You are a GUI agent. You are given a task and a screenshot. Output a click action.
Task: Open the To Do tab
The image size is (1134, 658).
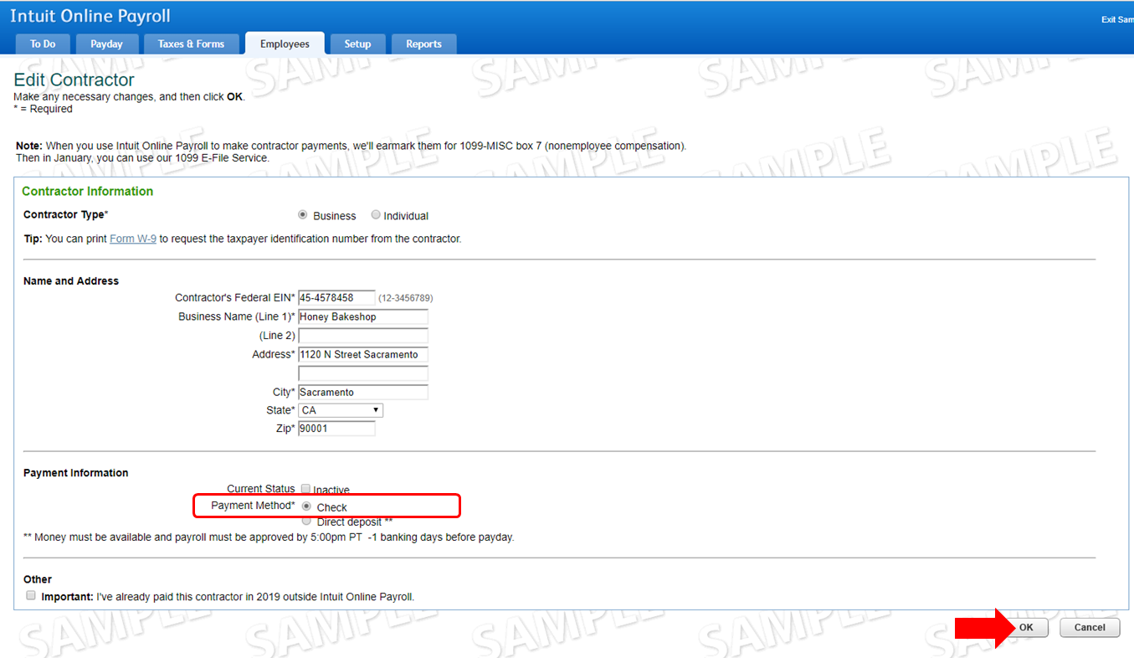tap(43, 44)
